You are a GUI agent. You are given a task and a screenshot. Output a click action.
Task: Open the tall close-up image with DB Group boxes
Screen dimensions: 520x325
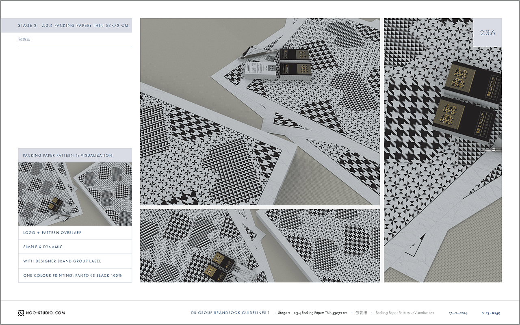(x=443, y=150)
